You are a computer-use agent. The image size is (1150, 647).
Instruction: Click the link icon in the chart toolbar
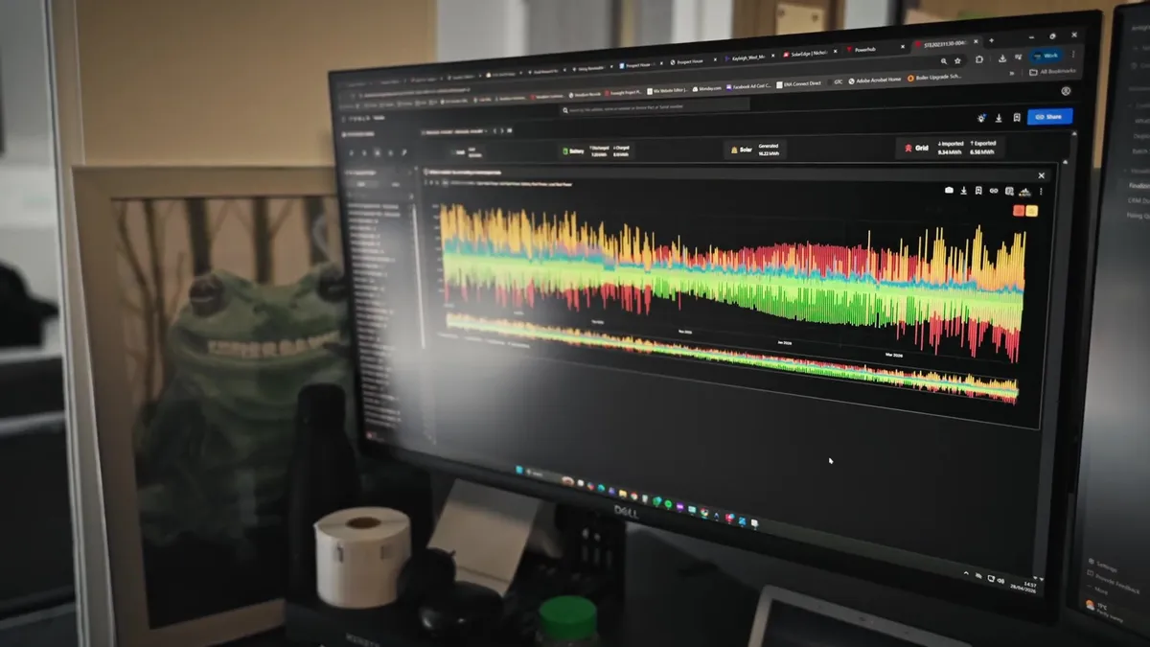994,191
